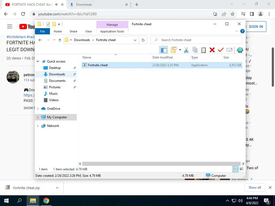
Task: Switch to the View ribbon tab
Action: pyautogui.click(x=88, y=31)
